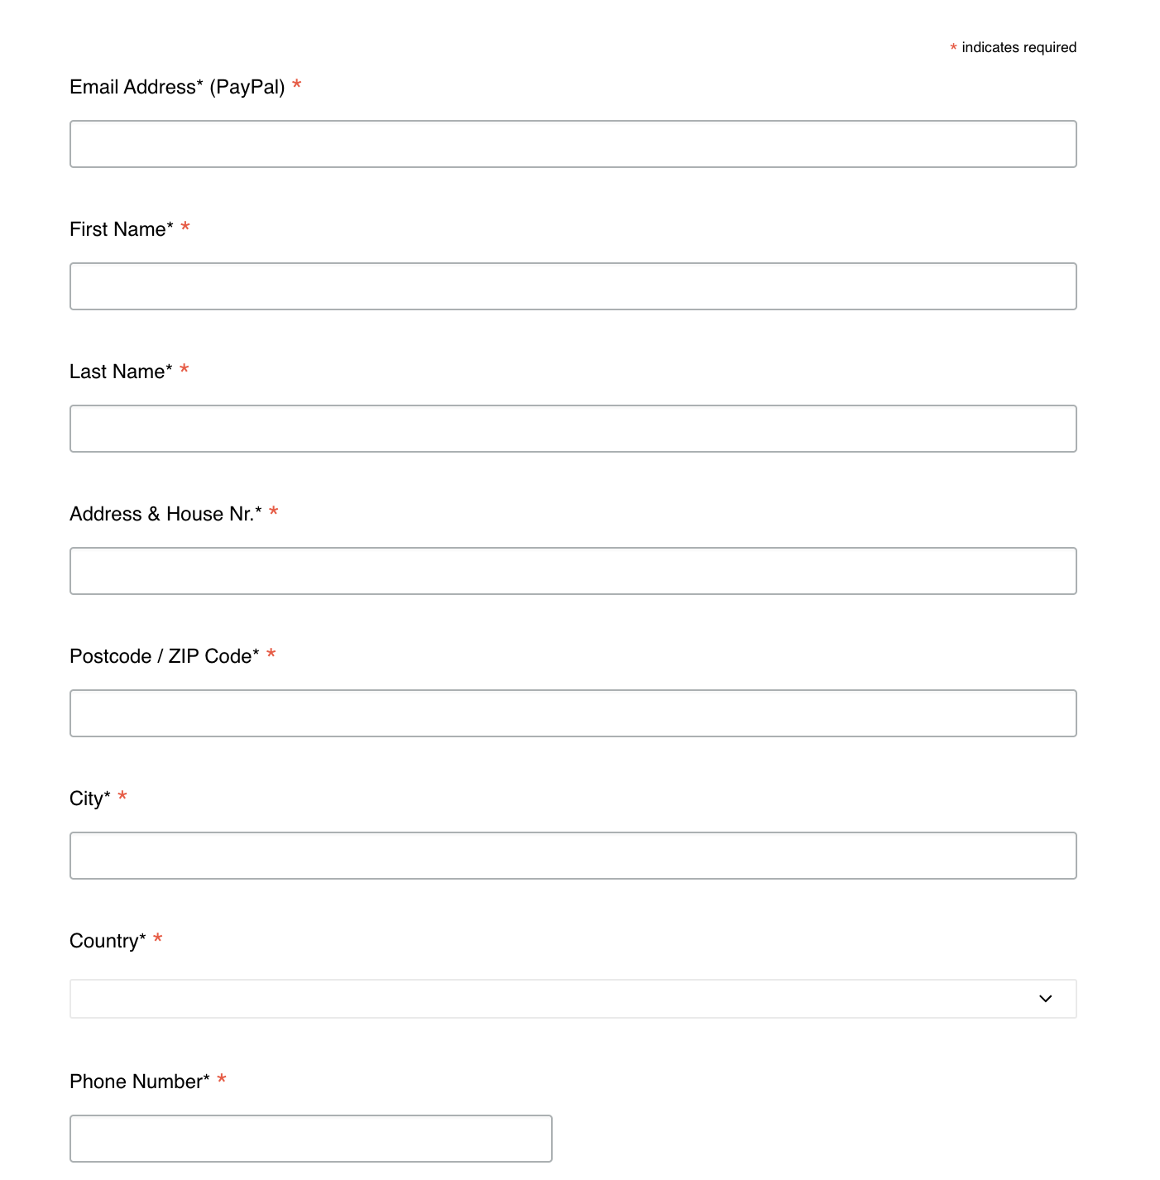Select the Phone Number input box
This screenshot has width=1160, height=1180.
310,1139
